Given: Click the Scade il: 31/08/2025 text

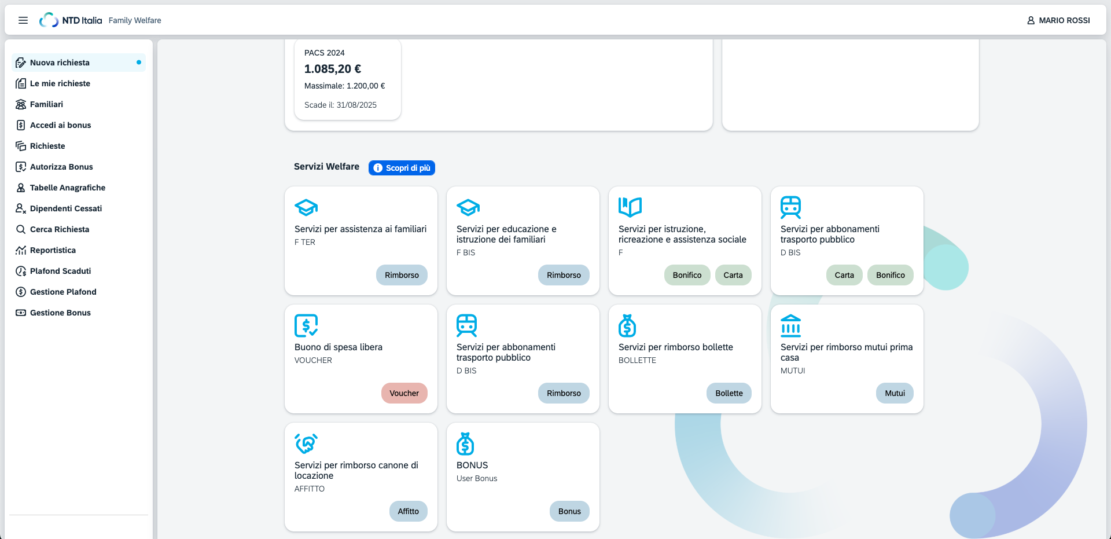Looking at the screenshot, I should coord(340,105).
